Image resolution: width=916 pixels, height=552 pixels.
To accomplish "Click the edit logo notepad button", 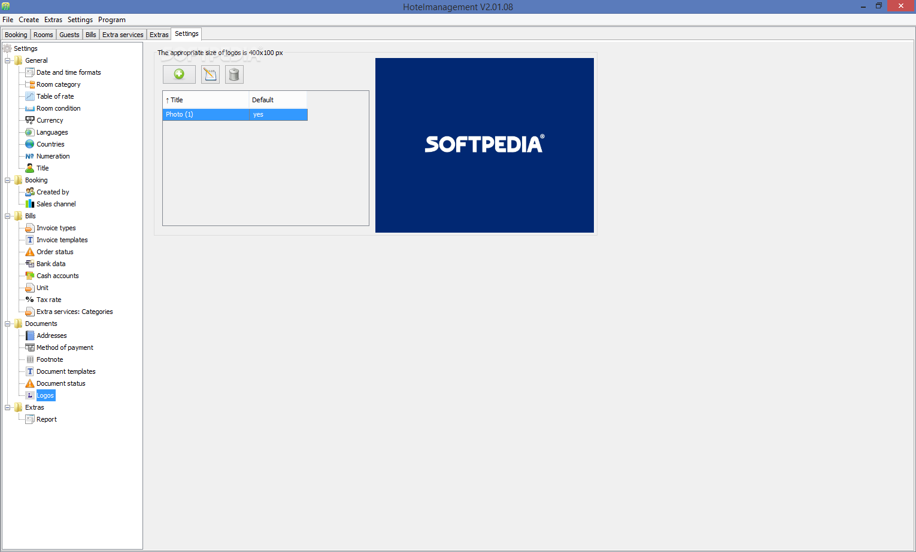I will 210,74.
